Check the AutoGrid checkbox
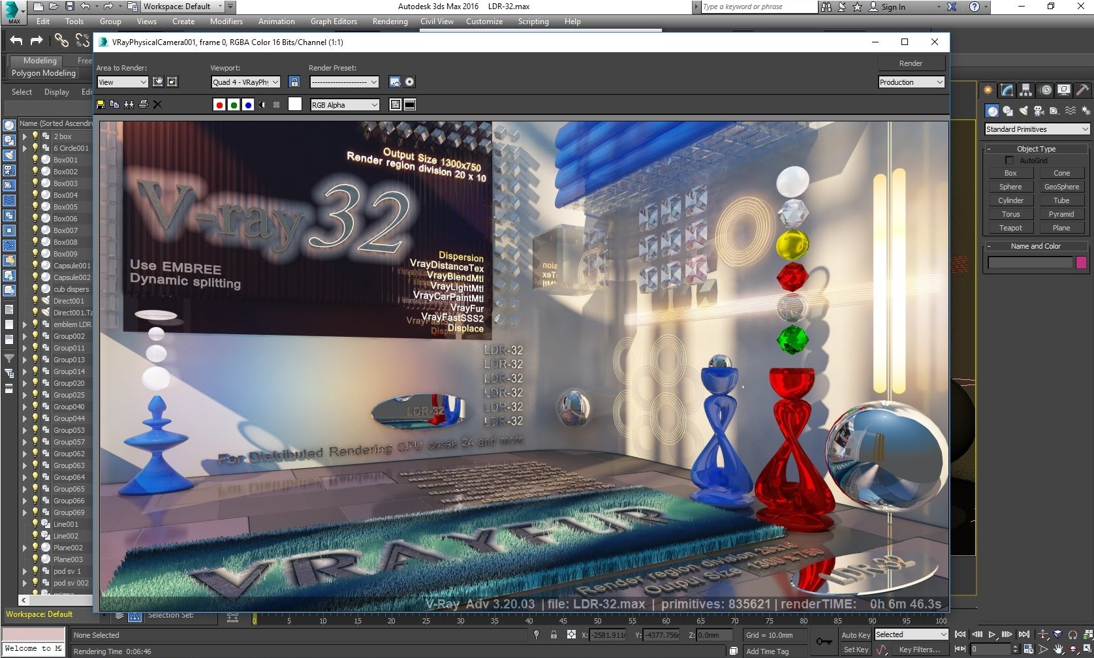 [1009, 161]
